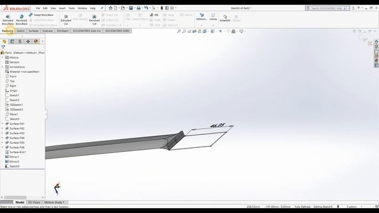Open the File menu
Viewport: 379px width, 213px height.
pos(38,8)
